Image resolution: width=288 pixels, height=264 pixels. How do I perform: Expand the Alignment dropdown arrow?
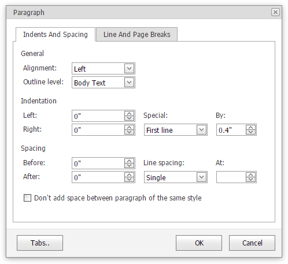click(129, 68)
